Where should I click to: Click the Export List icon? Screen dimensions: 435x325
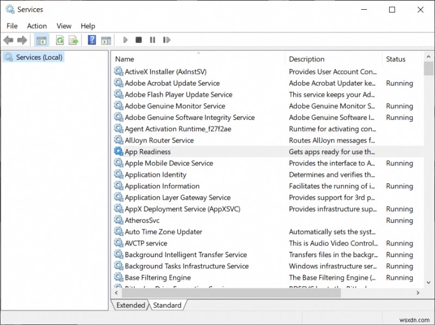[x=74, y=40]
